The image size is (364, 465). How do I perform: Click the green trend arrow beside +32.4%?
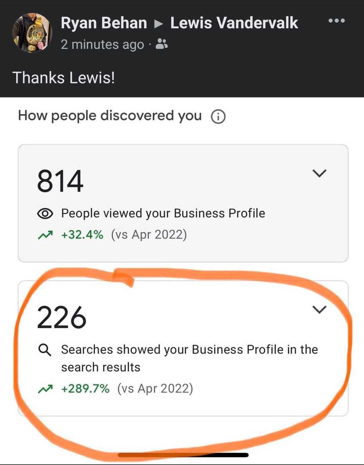pyautogui.click(x=45, y=235)
